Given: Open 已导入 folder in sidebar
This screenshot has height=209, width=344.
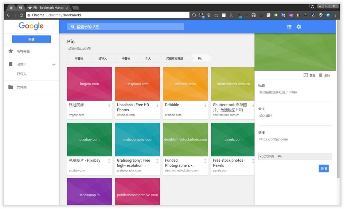Looking at the screenshot, I should coord(21,74).
